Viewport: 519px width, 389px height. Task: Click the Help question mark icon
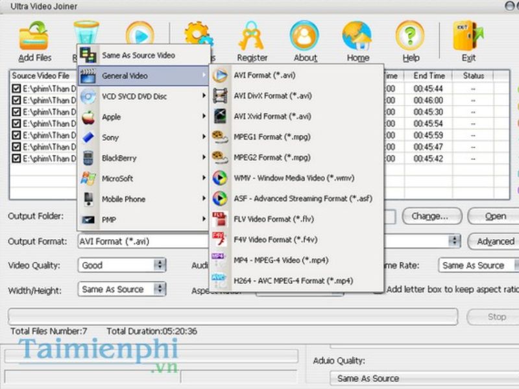[410, 38]
